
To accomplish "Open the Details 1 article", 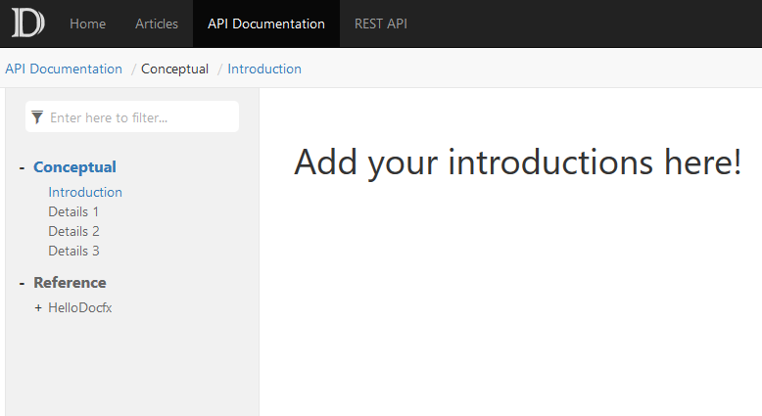I will [x=73, y=211].
